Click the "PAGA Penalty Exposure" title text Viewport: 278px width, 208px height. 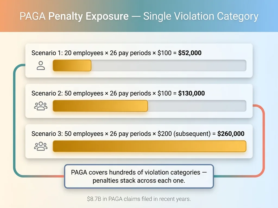point(74,17)
